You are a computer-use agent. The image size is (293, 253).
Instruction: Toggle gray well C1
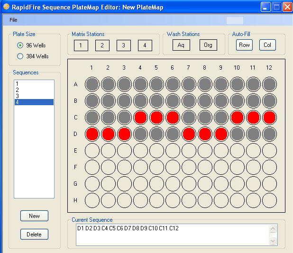point(92,117)
